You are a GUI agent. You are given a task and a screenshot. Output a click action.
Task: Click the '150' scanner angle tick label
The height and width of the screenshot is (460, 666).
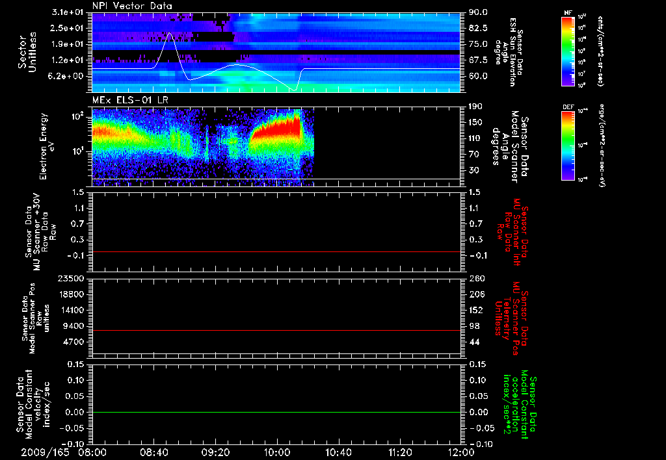coord(476,123)
